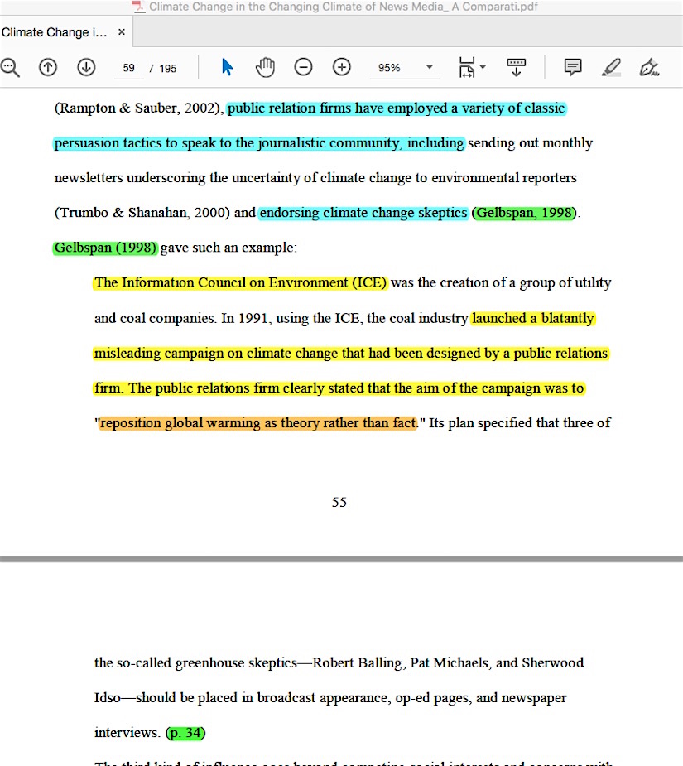Select the Hand pan tool

click(265, 68)
